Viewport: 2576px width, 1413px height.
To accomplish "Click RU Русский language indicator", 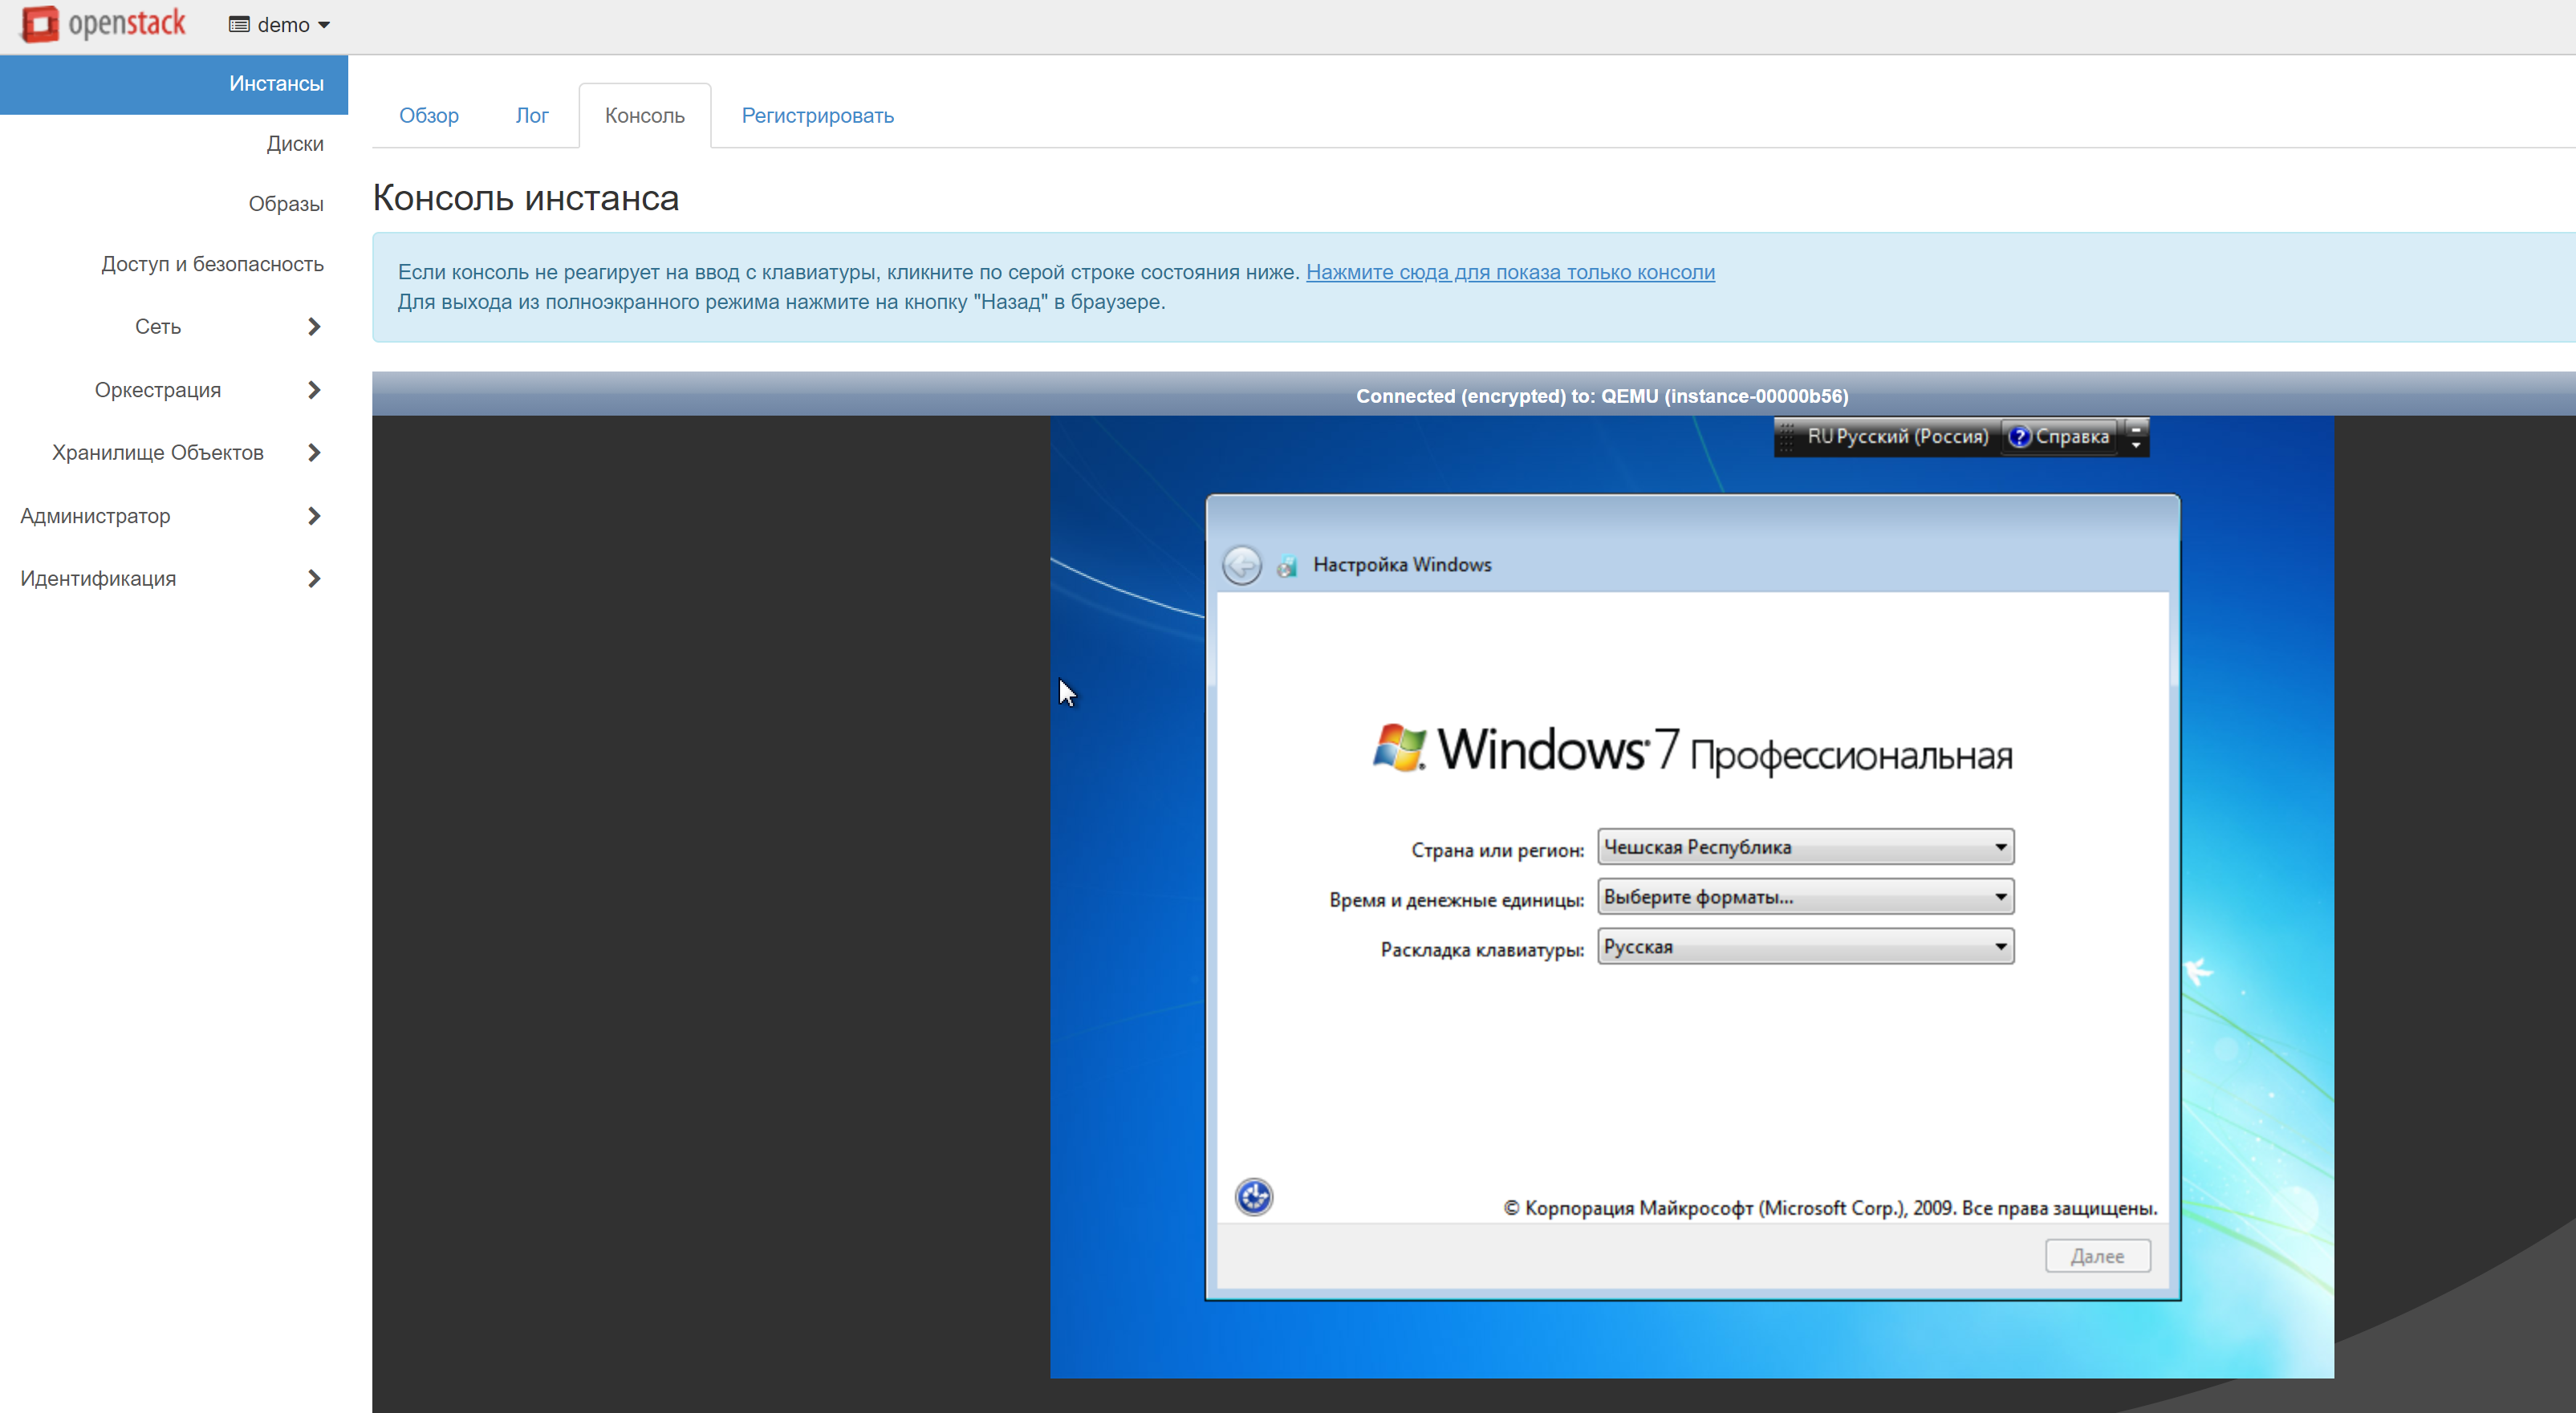I will 1897,437.
